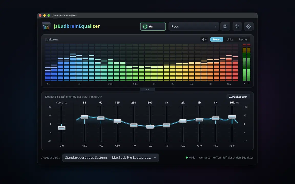Image resolution: width=295 pixels, height=184 pixels.
Task: Click the 16k band slider handle
Action: [x=232, y=117]
